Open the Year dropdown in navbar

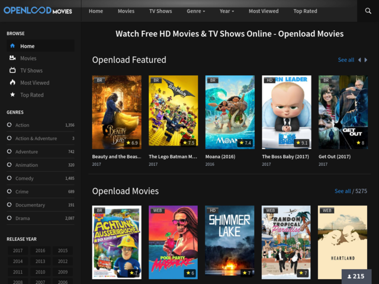tap(227, 11)
